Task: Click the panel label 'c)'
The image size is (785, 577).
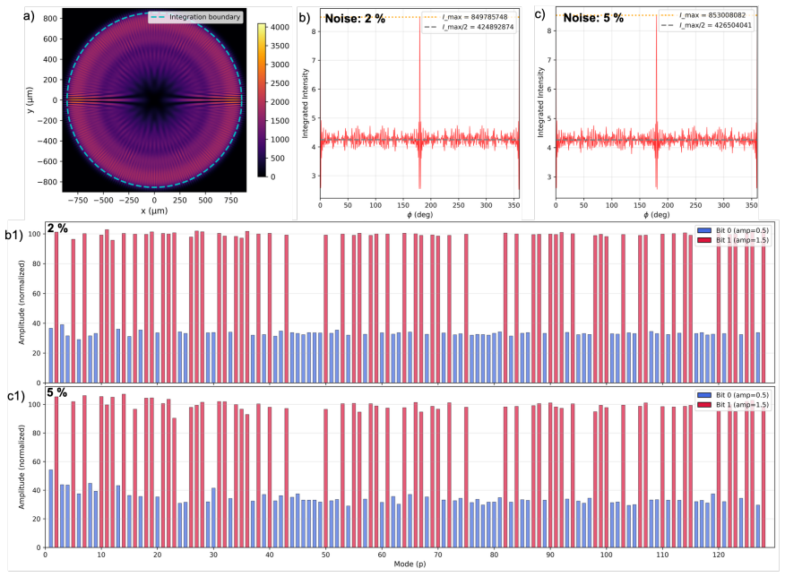Action: pyautogui.click(x=540, y=14)
